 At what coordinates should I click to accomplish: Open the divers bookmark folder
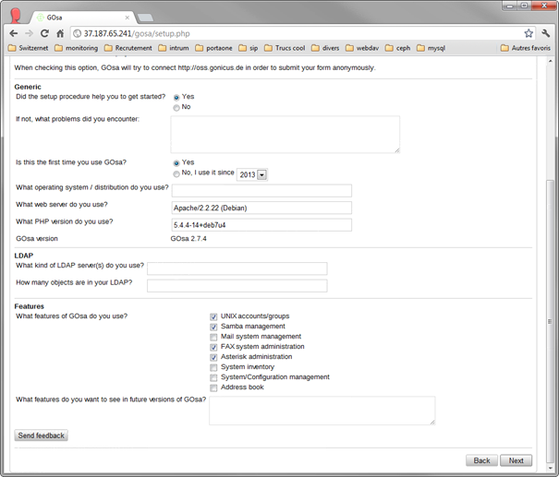(x=325, y=48)
